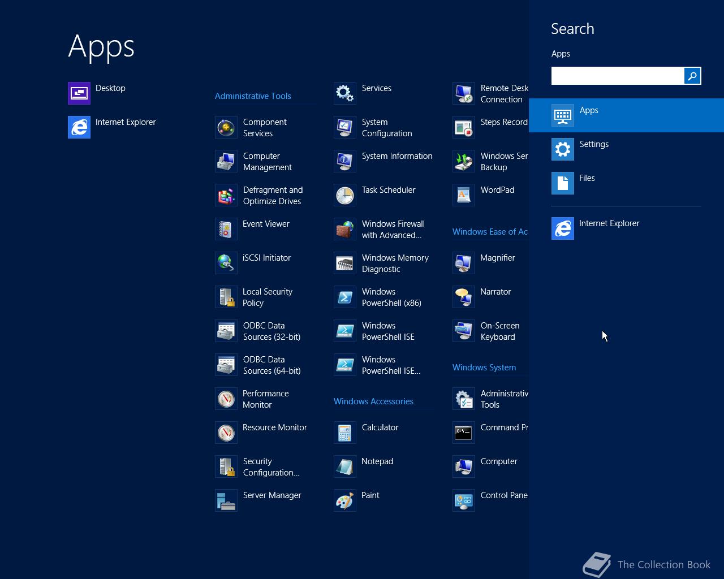Click the magnifier search button

692,76
